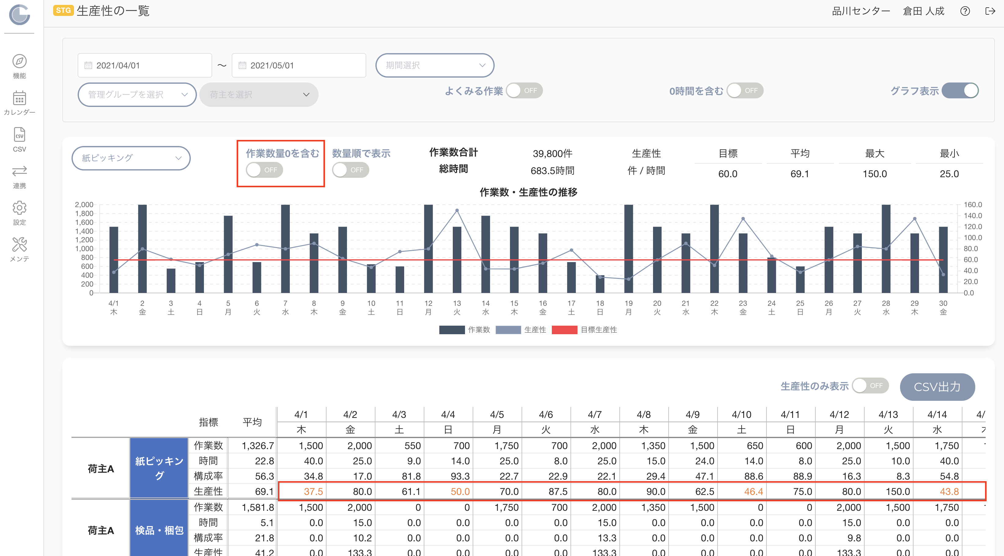The image size is (1004, 556).
Task: Open the メンテ tools icon
Action: [19, 244]
